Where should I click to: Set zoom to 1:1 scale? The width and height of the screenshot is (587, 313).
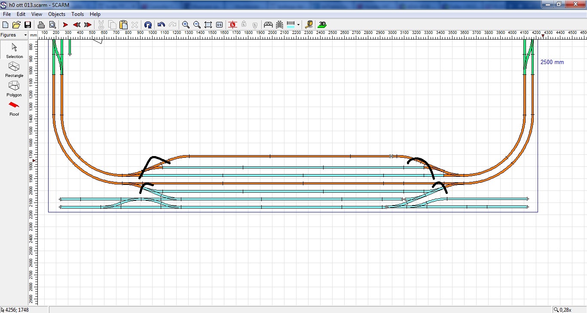click(x=219, y=25)
